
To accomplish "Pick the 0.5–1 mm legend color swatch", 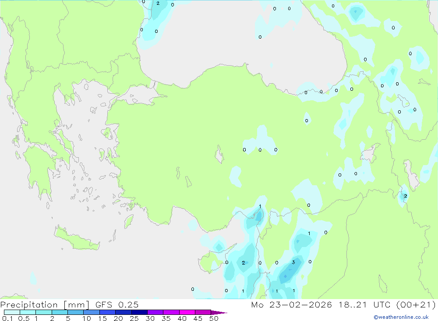I will 28,312.
